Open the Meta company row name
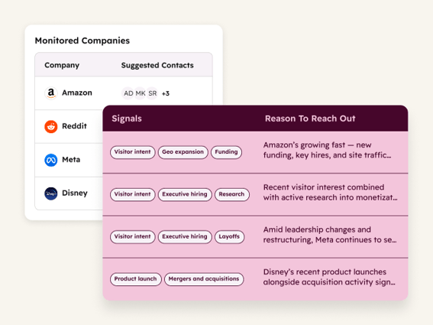Screen dimensions: 433x325 71,160
